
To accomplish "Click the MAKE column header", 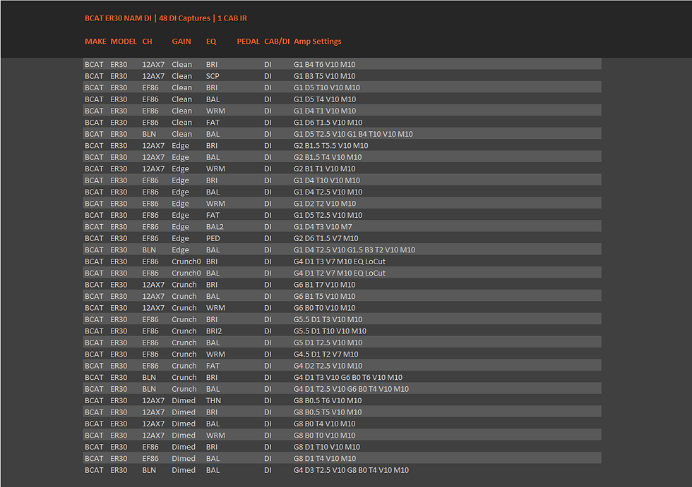I will pos(95,42).
